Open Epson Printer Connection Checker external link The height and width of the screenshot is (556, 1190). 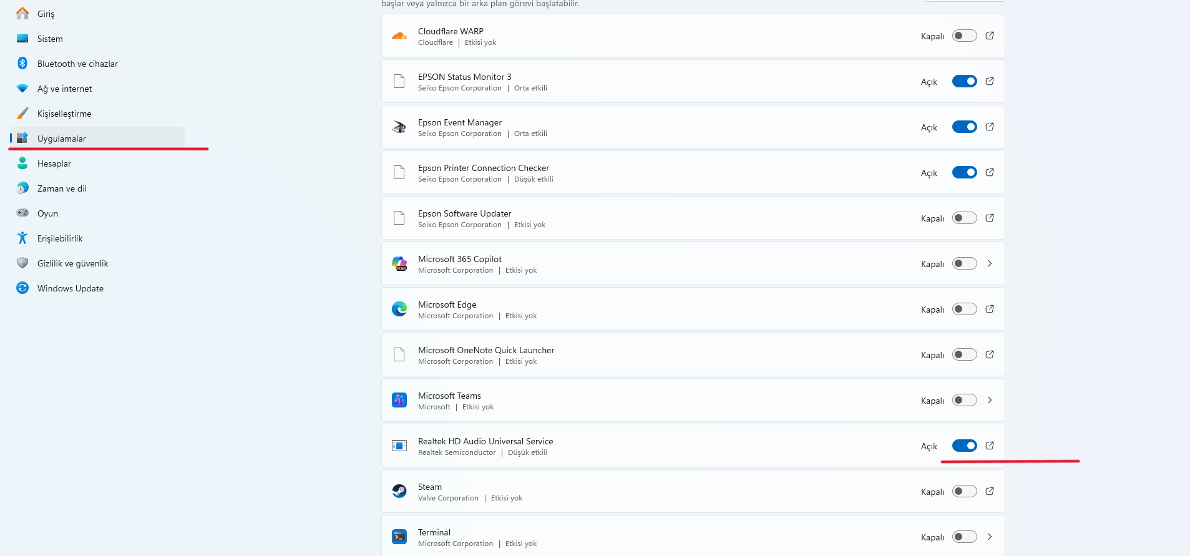[x=990, y=172]
